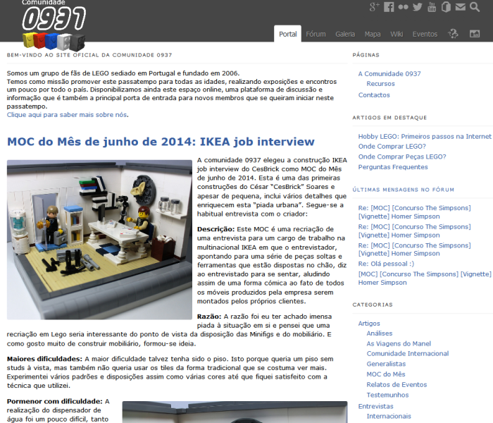
Task: Open the Contactos page link
Action: 374,94
